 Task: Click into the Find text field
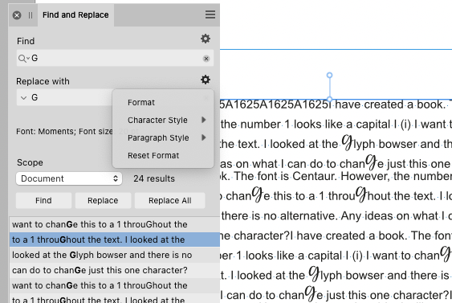116,58
